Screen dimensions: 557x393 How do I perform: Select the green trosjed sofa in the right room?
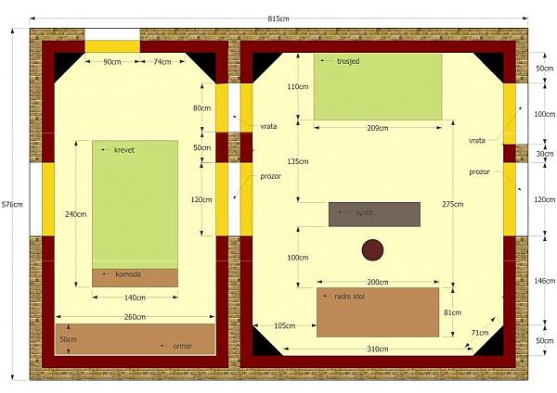[377, 87]
